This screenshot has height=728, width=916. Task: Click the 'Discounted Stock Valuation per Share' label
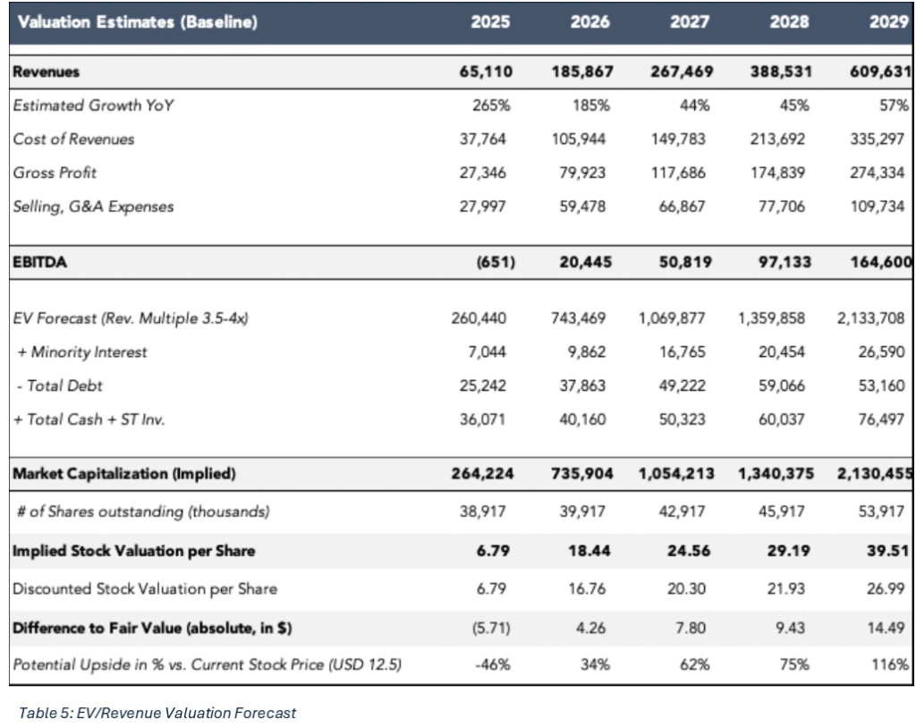click(145, 589)
